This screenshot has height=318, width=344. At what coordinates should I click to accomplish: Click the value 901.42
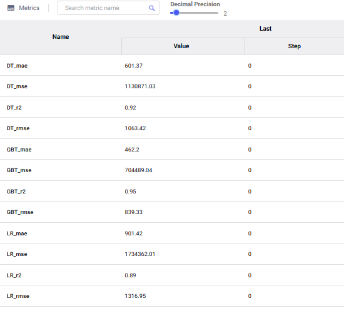coord(134,233)
